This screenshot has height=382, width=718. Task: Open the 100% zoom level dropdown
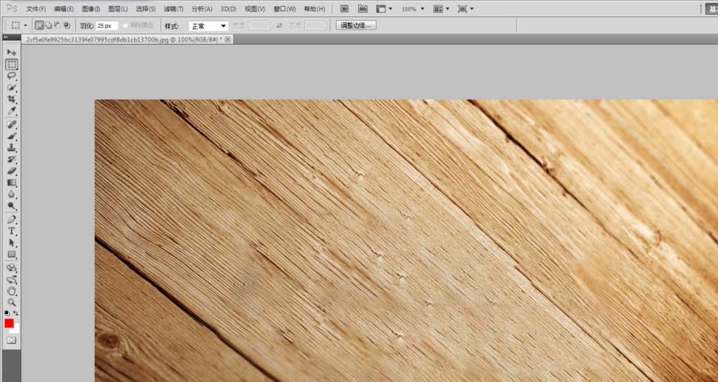[412, 9]
